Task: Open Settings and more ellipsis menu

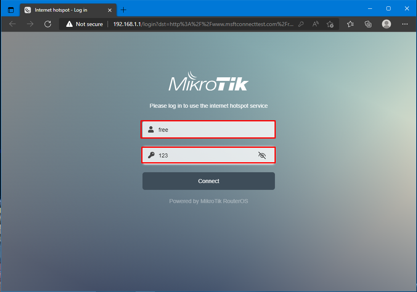Action: [405, 24]
